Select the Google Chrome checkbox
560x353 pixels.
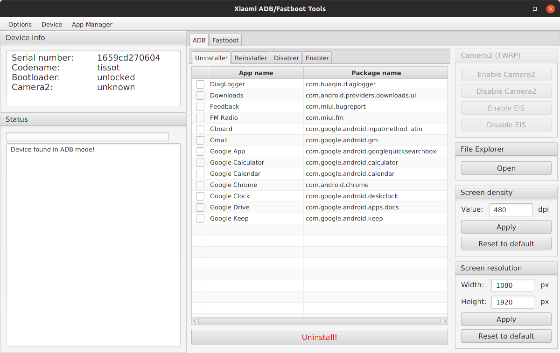[200, 185]
